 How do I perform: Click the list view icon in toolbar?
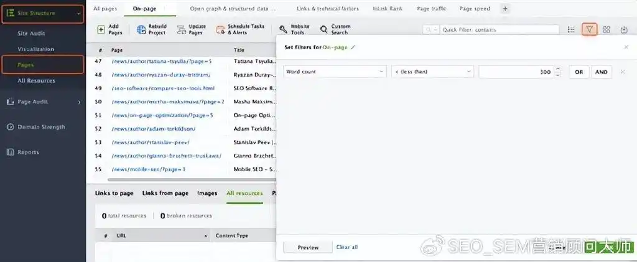point(571,30)
